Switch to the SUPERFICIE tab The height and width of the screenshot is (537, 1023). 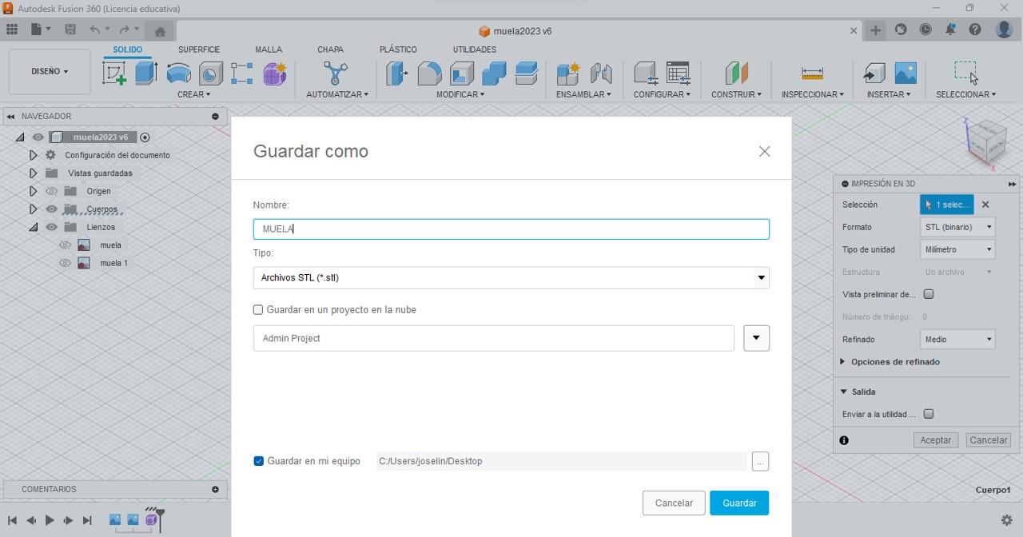(199, 50)
